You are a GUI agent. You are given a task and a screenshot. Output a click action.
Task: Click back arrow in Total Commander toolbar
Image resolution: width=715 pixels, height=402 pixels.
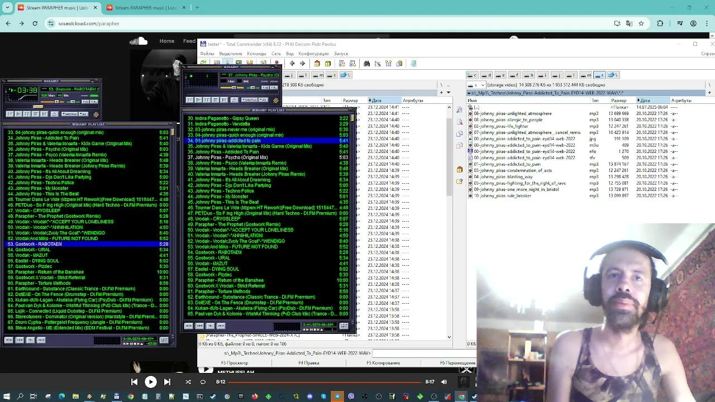pos(292,63)
